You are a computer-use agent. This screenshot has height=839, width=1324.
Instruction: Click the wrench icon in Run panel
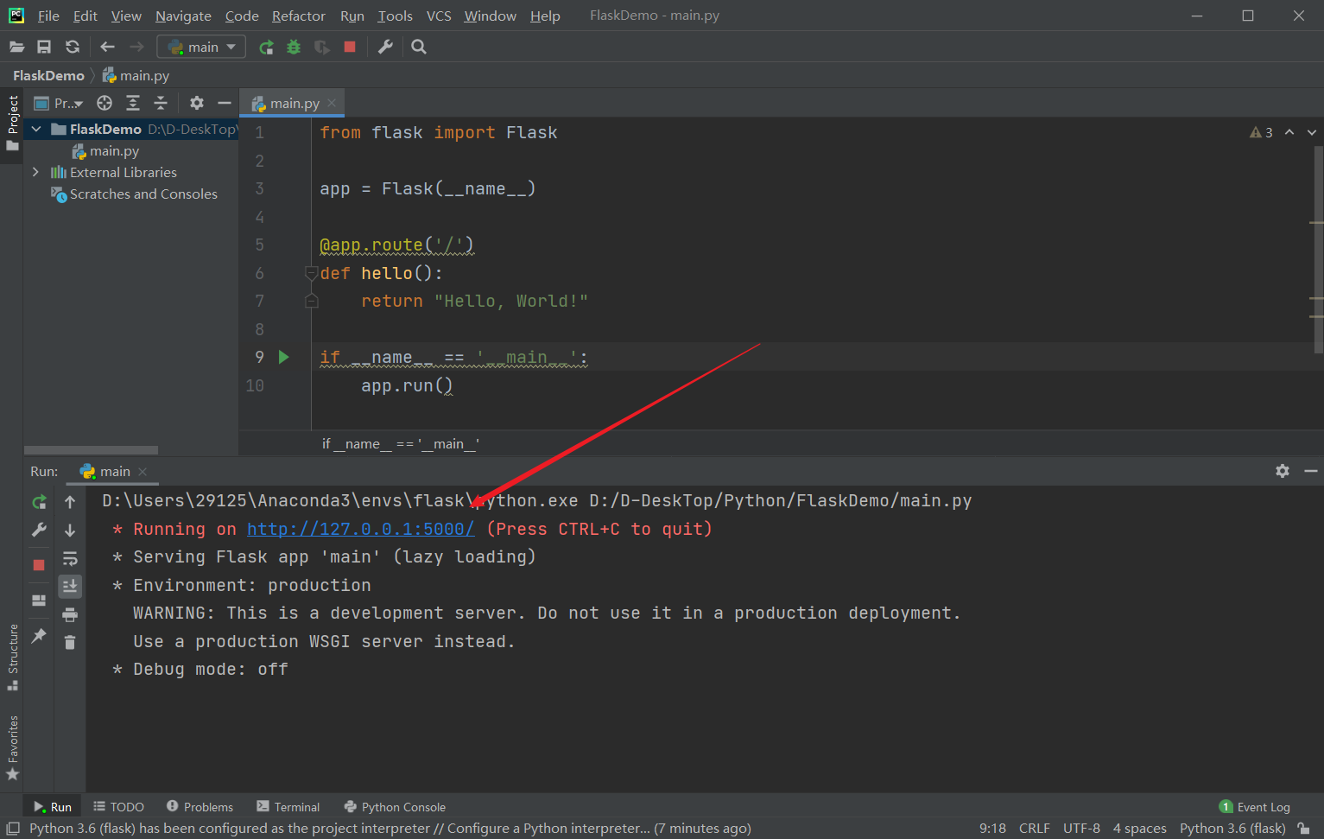coord(39,531)
